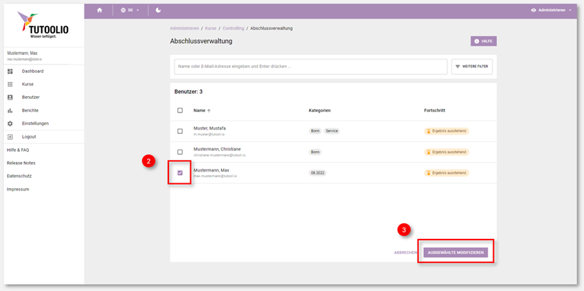This screenshot has height=291, width=584.
Task: Click the home icon in top bar
Action: pos(100,10)
